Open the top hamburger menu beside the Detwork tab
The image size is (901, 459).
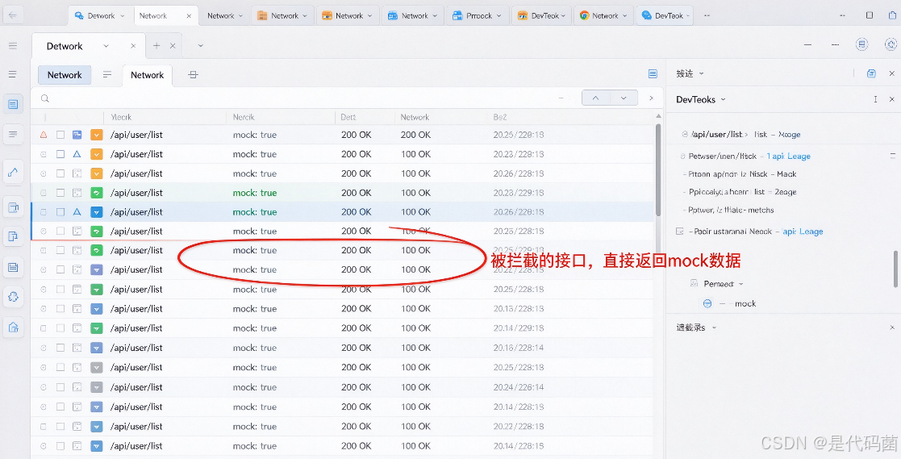(x=13, y=45)
